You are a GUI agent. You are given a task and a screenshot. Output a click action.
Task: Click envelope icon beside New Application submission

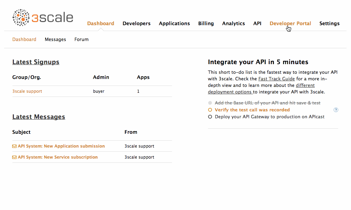tap(15, 146)
